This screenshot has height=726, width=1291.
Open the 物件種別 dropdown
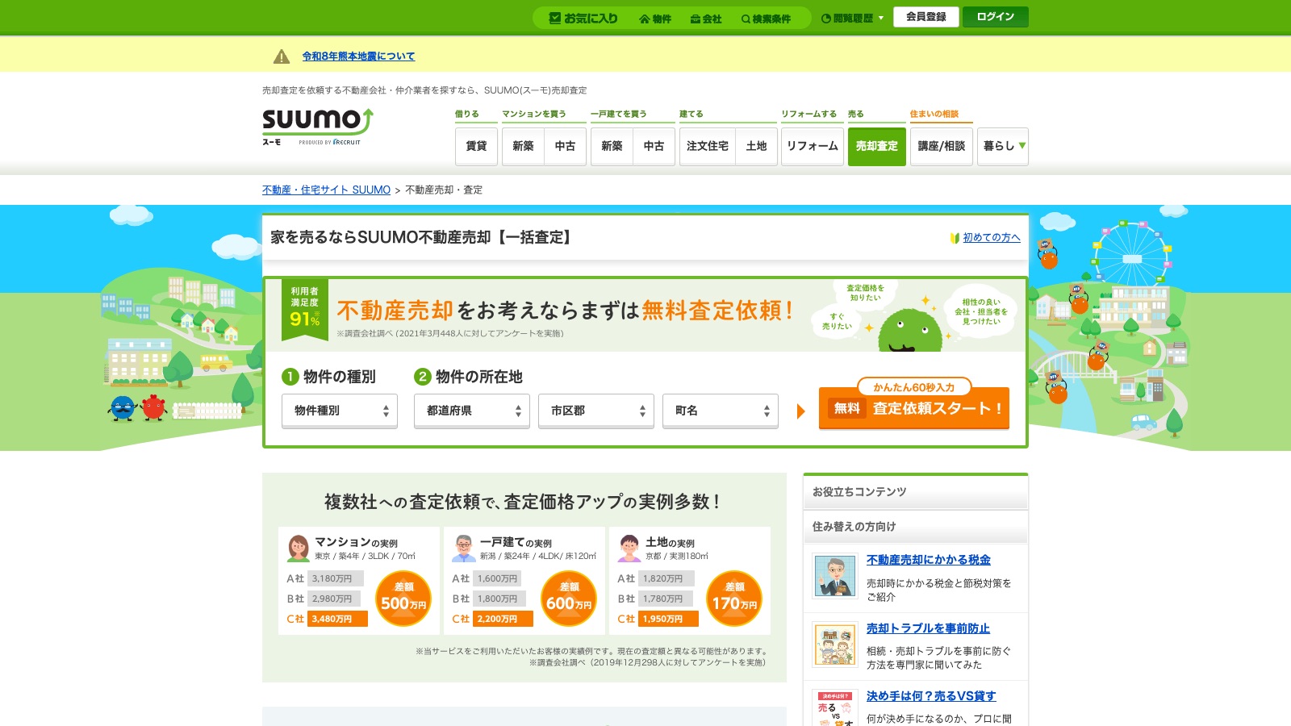[x=340, y=411]
